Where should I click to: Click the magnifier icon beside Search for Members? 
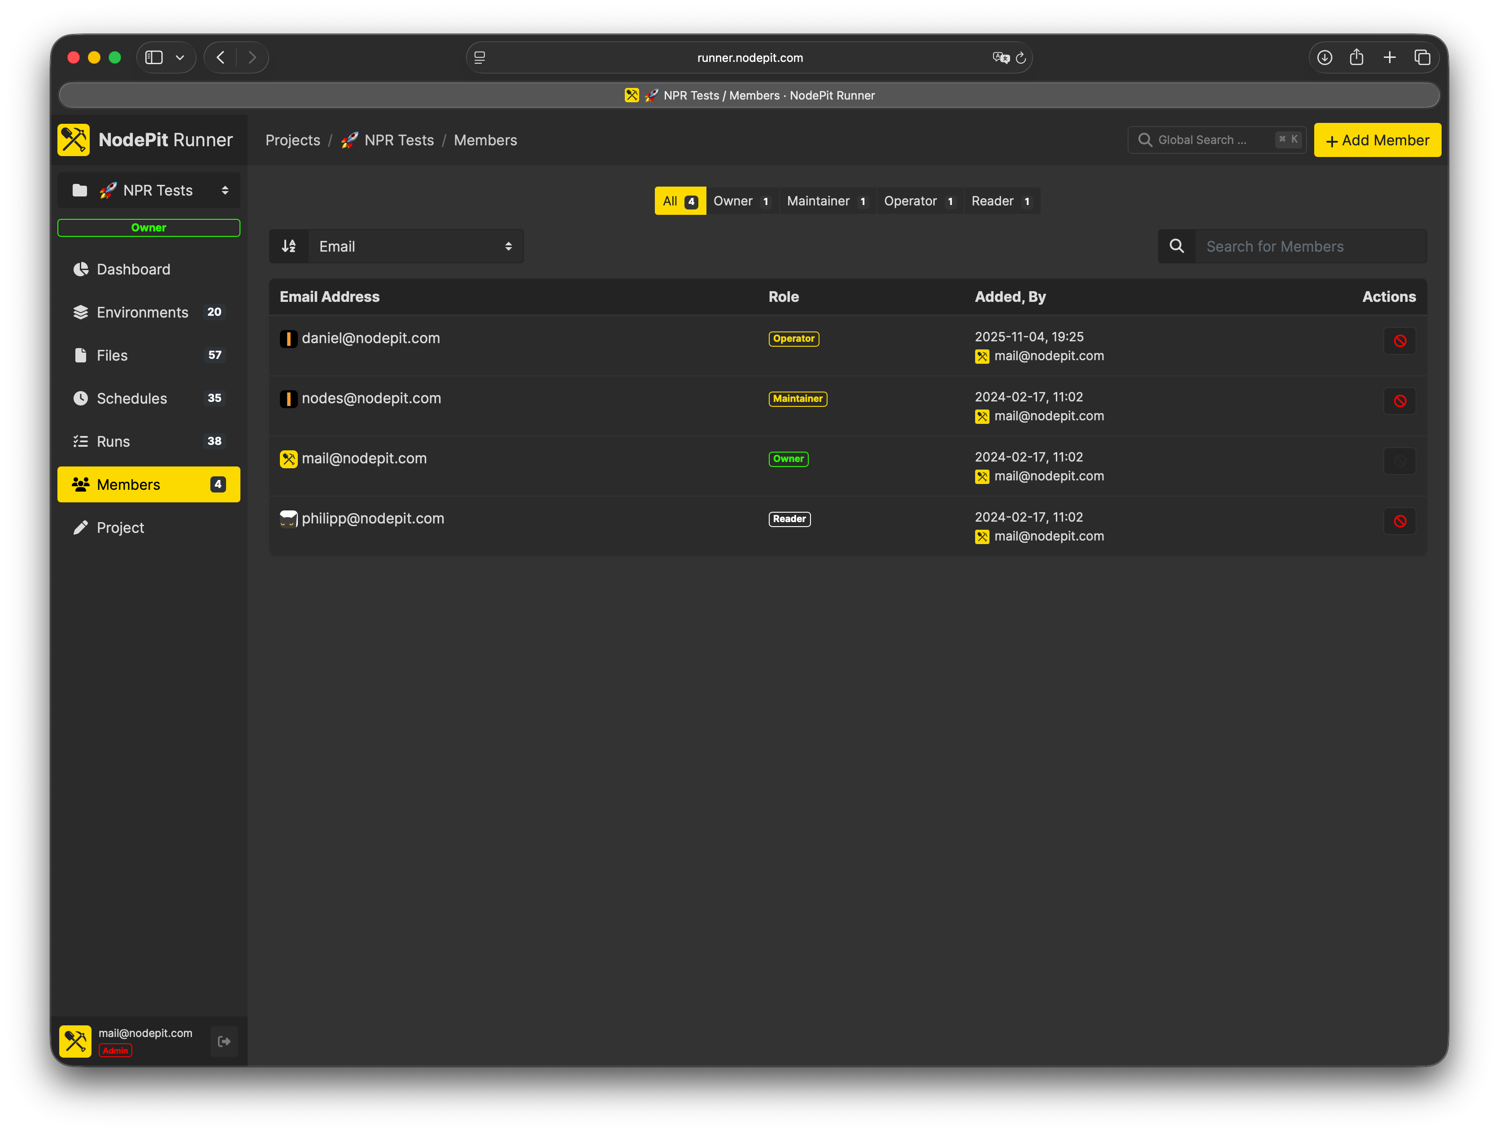(1177, 246)
